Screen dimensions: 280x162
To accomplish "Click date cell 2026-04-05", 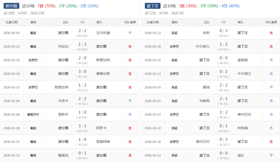I will 12,33.
